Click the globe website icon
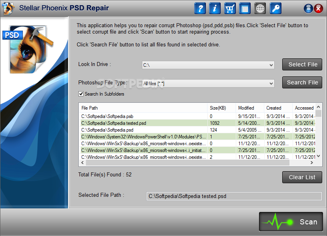This screenshot has height=236, width=327. pyautogui.click(x=260, y=8)
